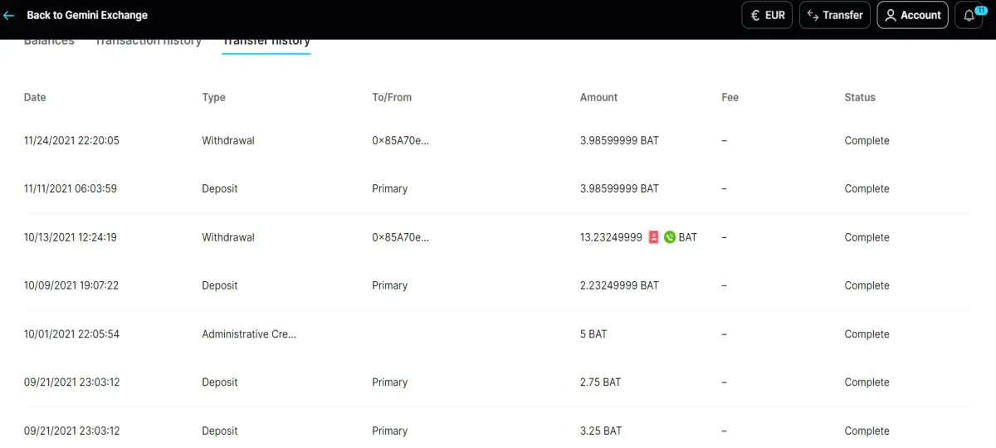Viewport: 996px width, 448px height.
Task: Click Complete status in 10/09/2021 row
Action: tap(867, 285)
